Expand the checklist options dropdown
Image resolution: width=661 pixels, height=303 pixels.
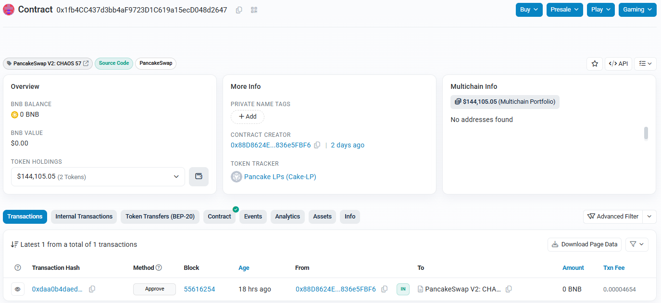[645, 64]
